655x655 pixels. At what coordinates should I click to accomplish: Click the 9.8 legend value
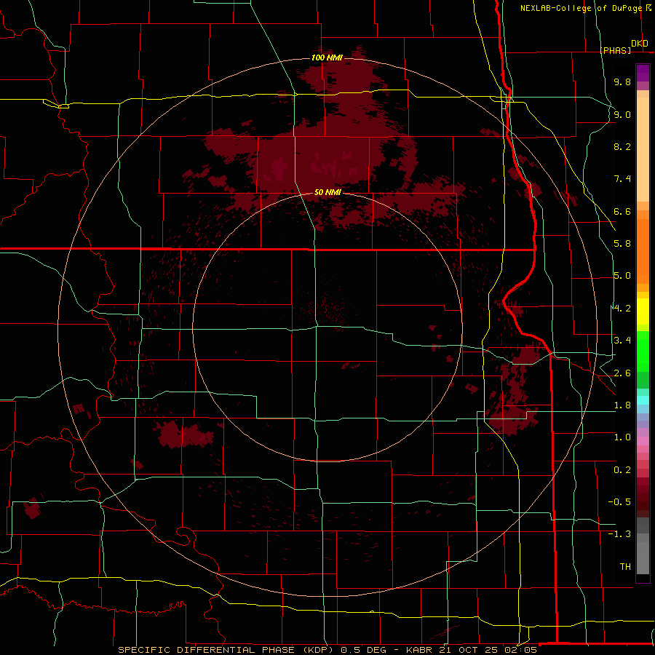point(622,82)
